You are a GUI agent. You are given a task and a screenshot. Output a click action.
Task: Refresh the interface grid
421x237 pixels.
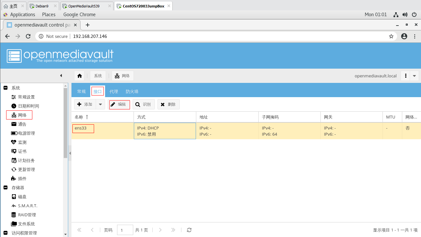point(189,230)
